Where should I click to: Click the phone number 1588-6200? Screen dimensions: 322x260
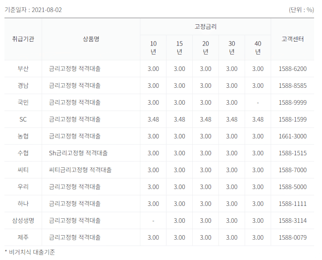coord(292,68)
